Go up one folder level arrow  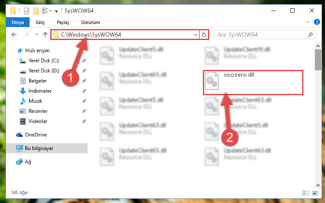pyautogui.click(x=45, y=35)
